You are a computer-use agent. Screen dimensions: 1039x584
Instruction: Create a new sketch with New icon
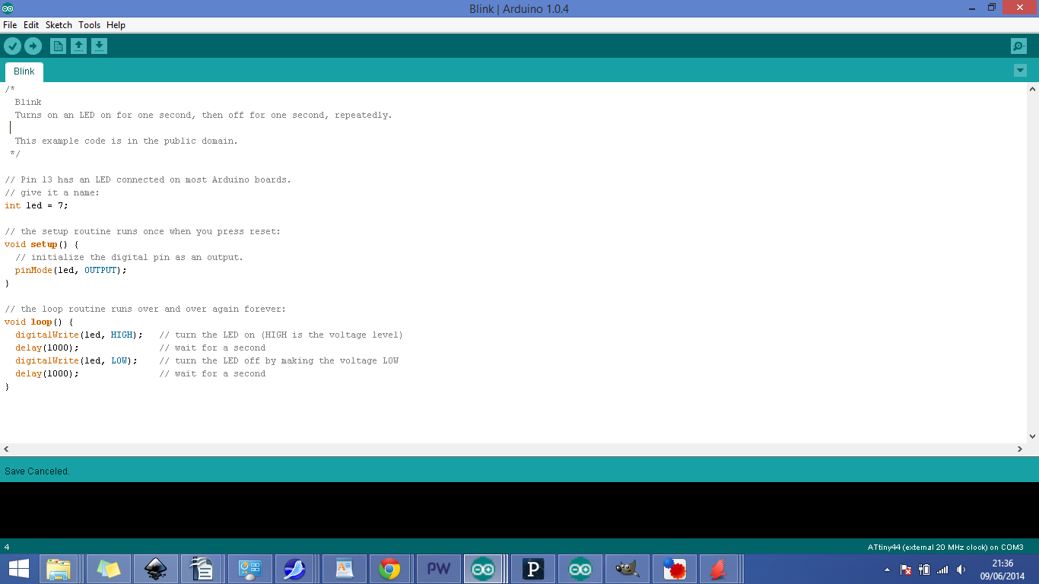point(58,46)
